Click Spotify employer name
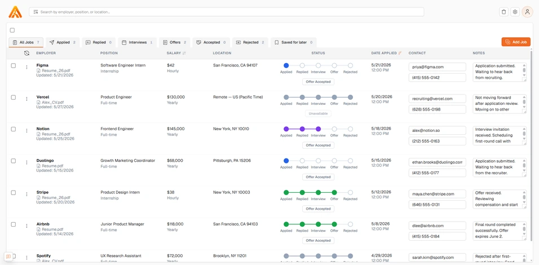539x265 pixels. click(43, 256)
